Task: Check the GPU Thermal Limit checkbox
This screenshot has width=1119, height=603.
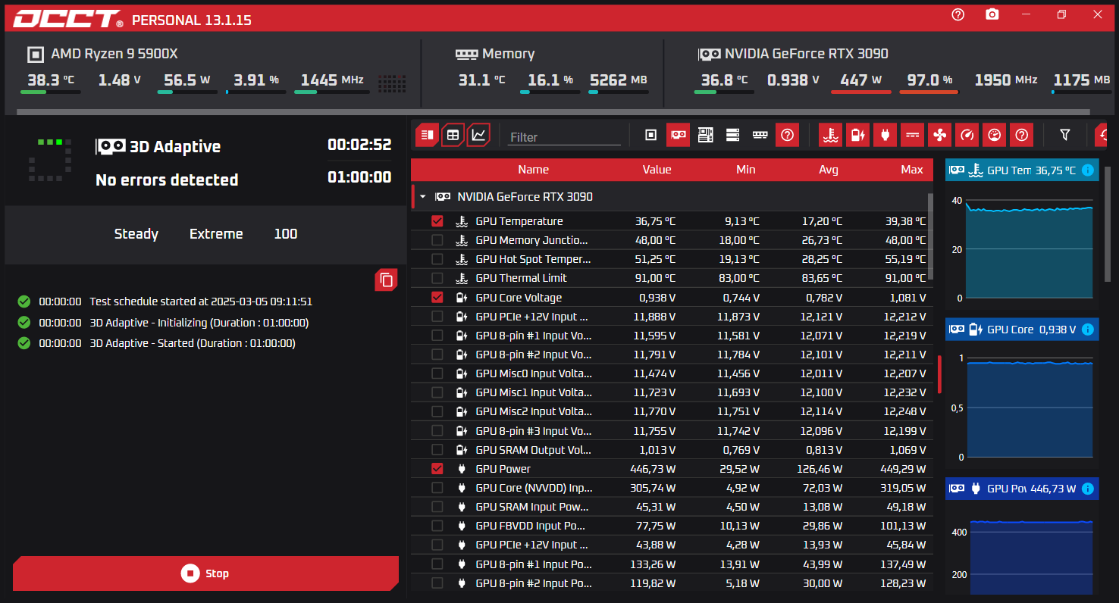Action: [437, 278]
